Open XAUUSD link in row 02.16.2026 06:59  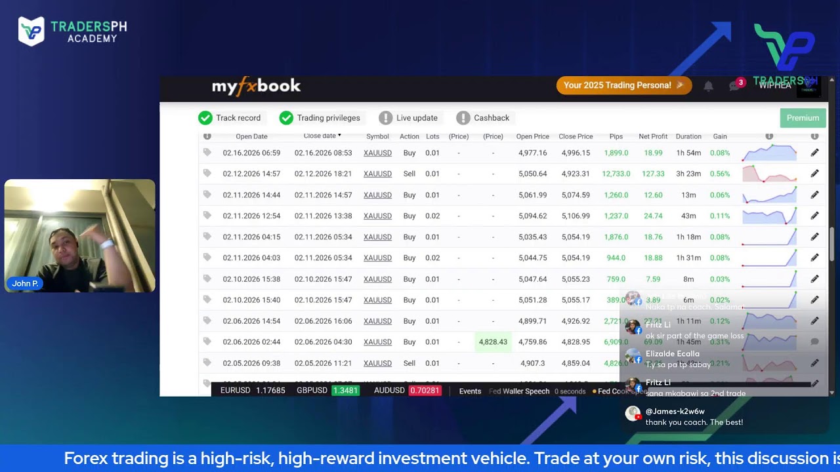point(377,153)
